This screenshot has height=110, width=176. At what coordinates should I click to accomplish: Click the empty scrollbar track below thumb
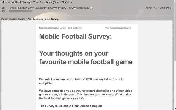pyautogui.click(x=175, y=84)
